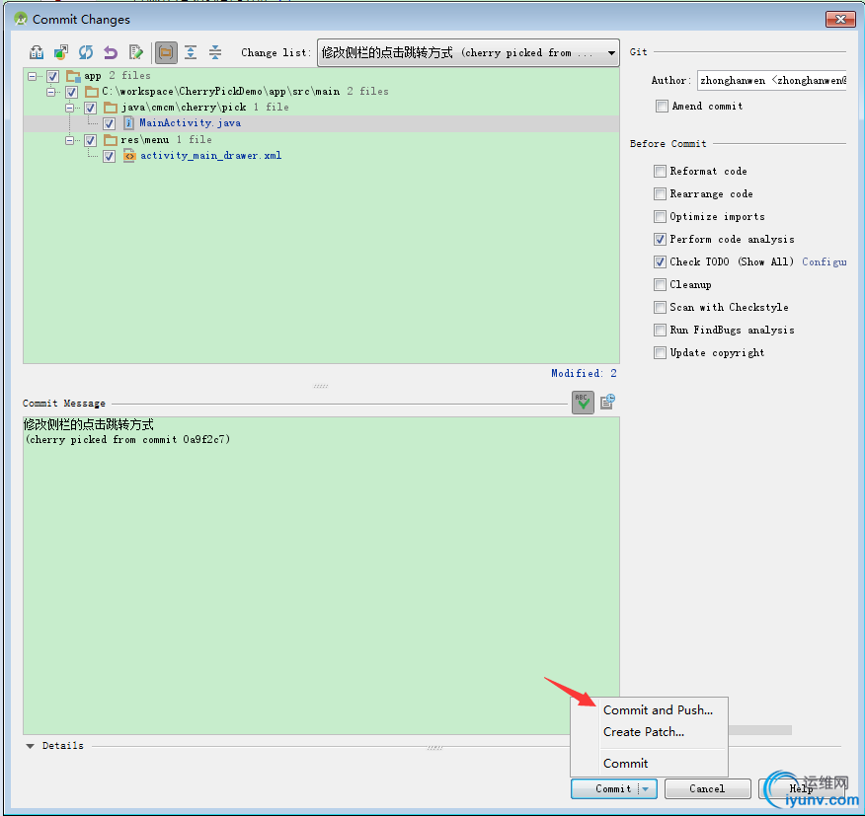Collapse the res\menu tree node
865x816 pixels.
pyautogui.click(x=71, y=140)
